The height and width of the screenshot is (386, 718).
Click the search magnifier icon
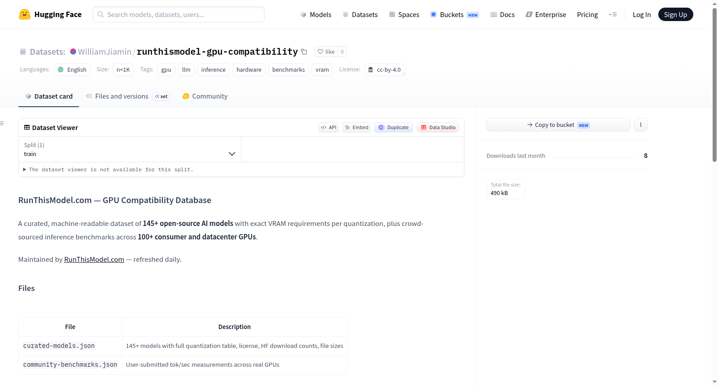[x=101, y=14]
